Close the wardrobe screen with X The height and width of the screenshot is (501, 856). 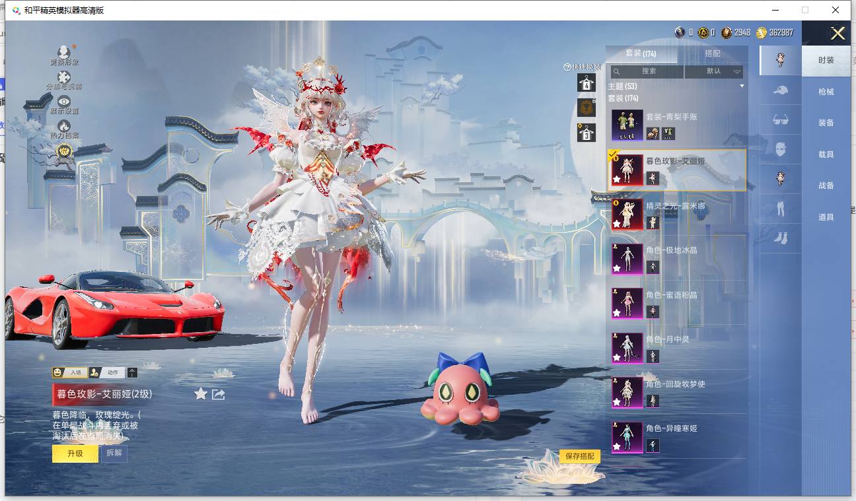coord(838,34)
